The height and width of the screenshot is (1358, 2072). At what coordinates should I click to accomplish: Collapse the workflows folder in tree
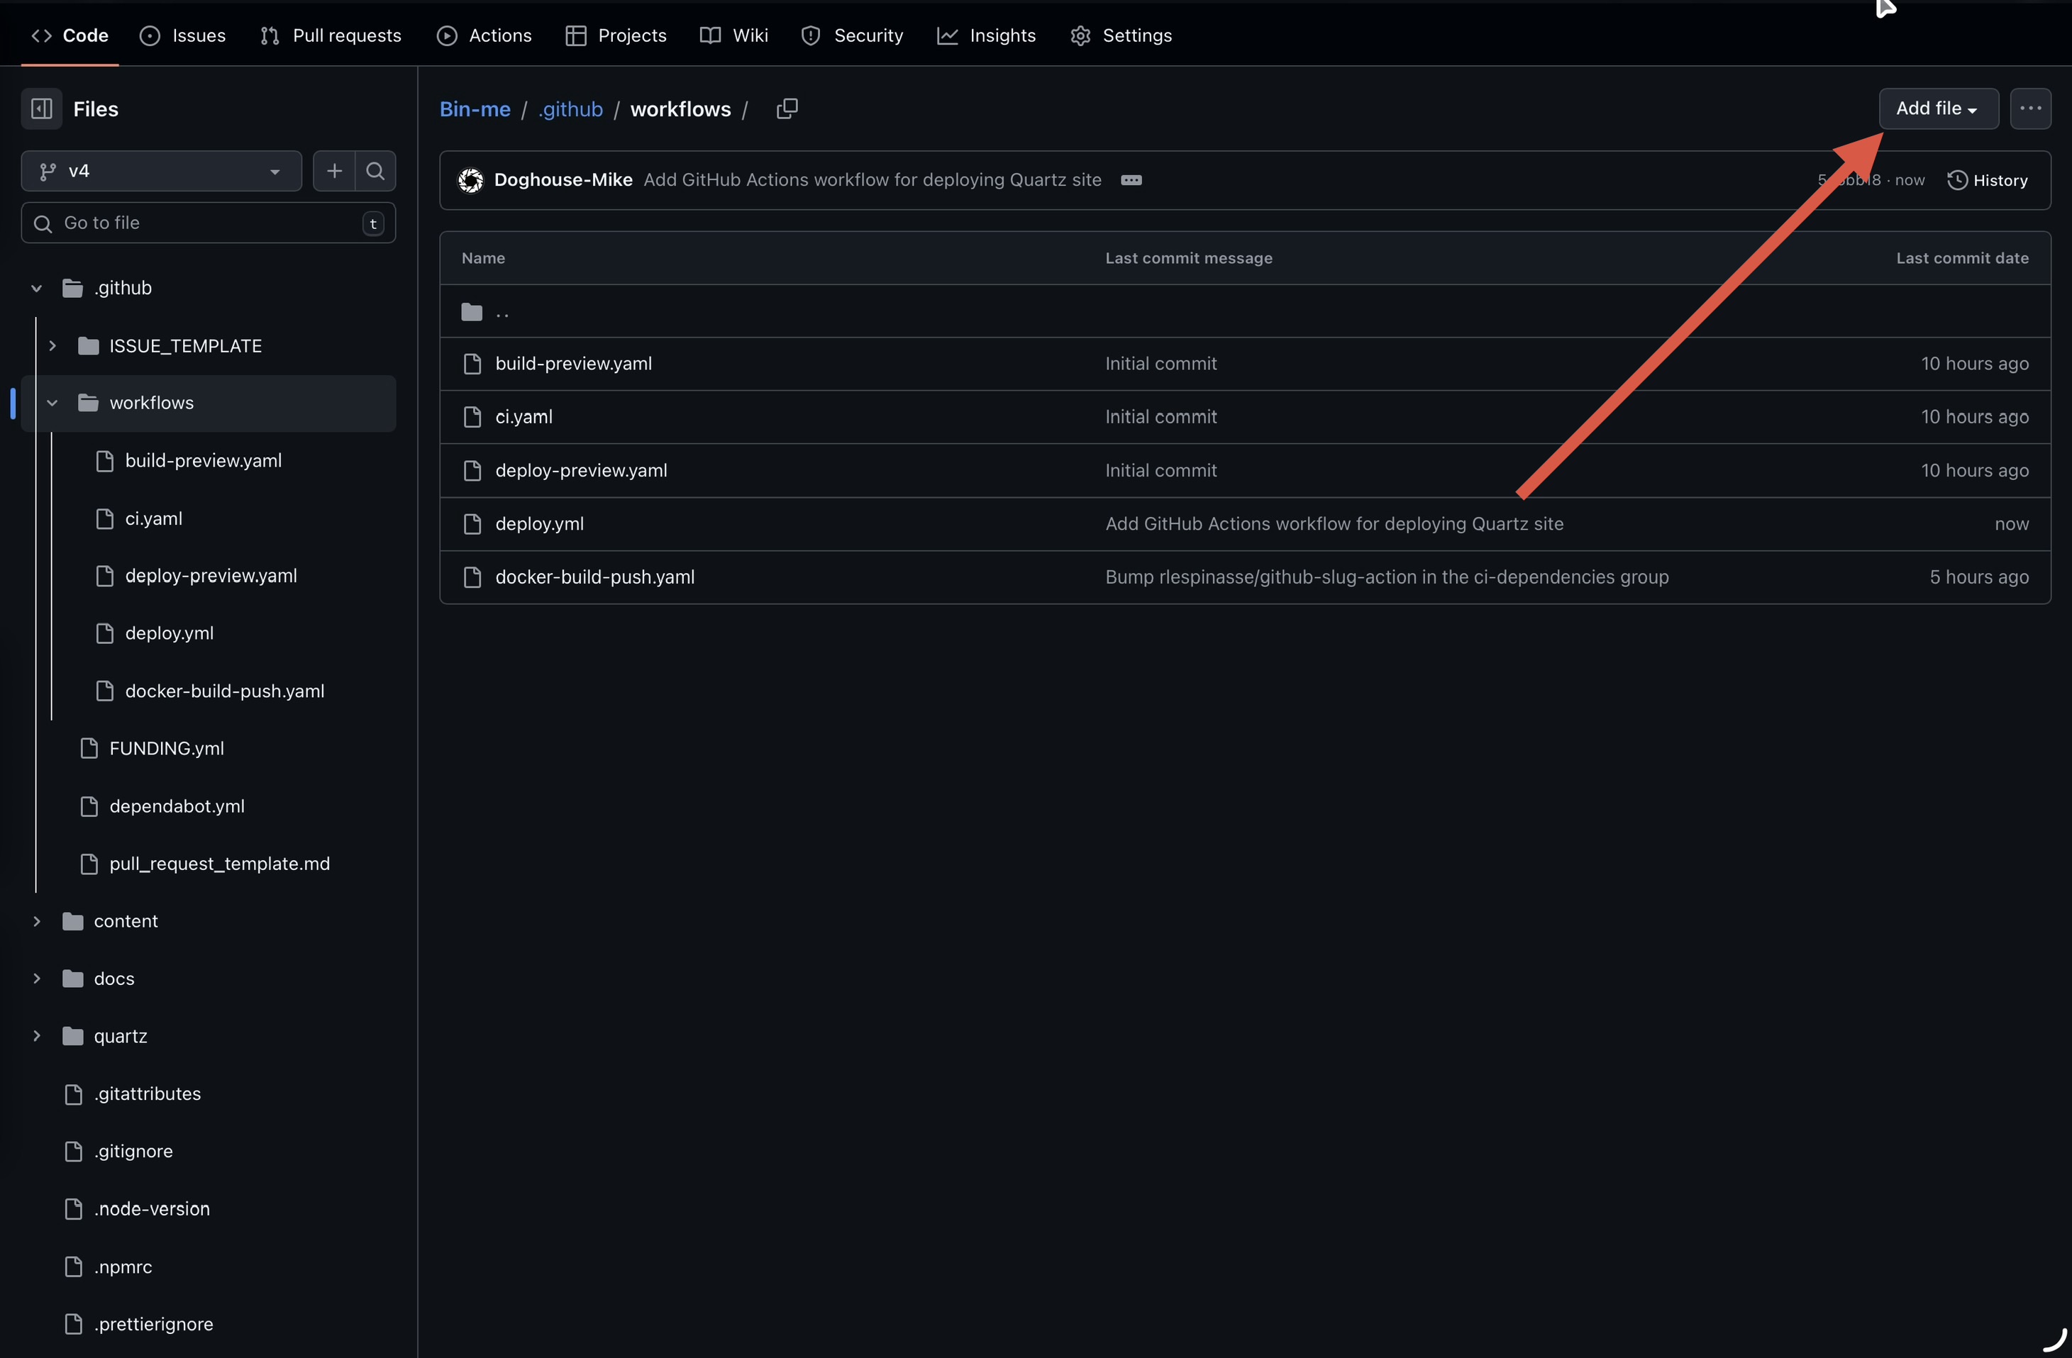(x=52, y=403)
